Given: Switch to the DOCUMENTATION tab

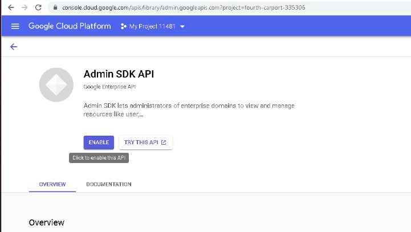Looking at the screenshot, I should tap(109, 184).
